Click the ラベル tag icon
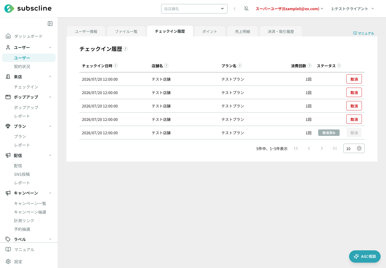 pos(8,239)
